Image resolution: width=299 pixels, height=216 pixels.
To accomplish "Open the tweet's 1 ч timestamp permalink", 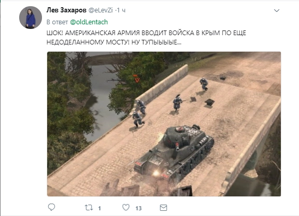I will [121, 10].
